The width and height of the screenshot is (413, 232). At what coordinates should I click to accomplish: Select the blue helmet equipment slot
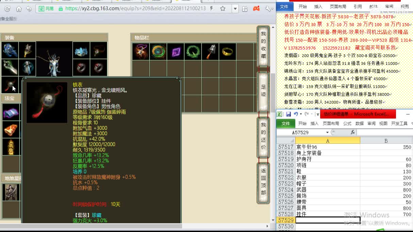click(10, 50)
